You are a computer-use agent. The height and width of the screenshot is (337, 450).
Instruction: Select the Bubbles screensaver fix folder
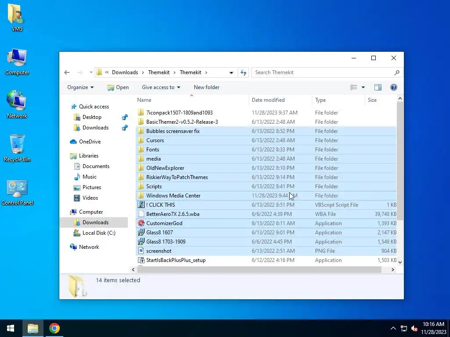point(173,131)
